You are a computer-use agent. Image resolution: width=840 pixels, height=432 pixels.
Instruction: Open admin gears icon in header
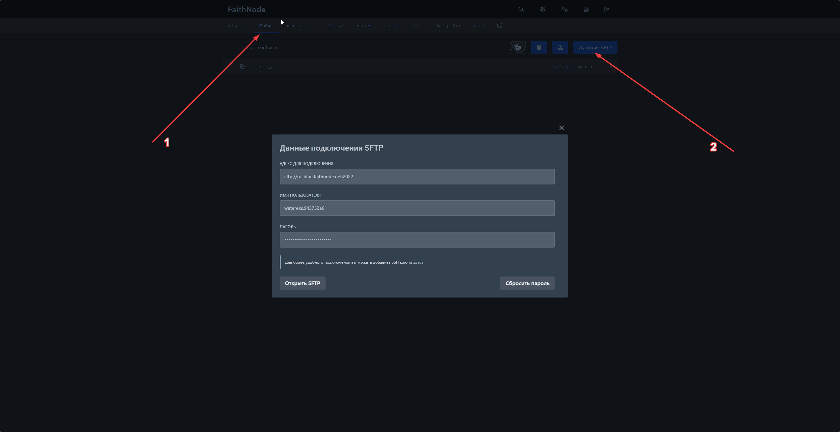tap(564, 9)
